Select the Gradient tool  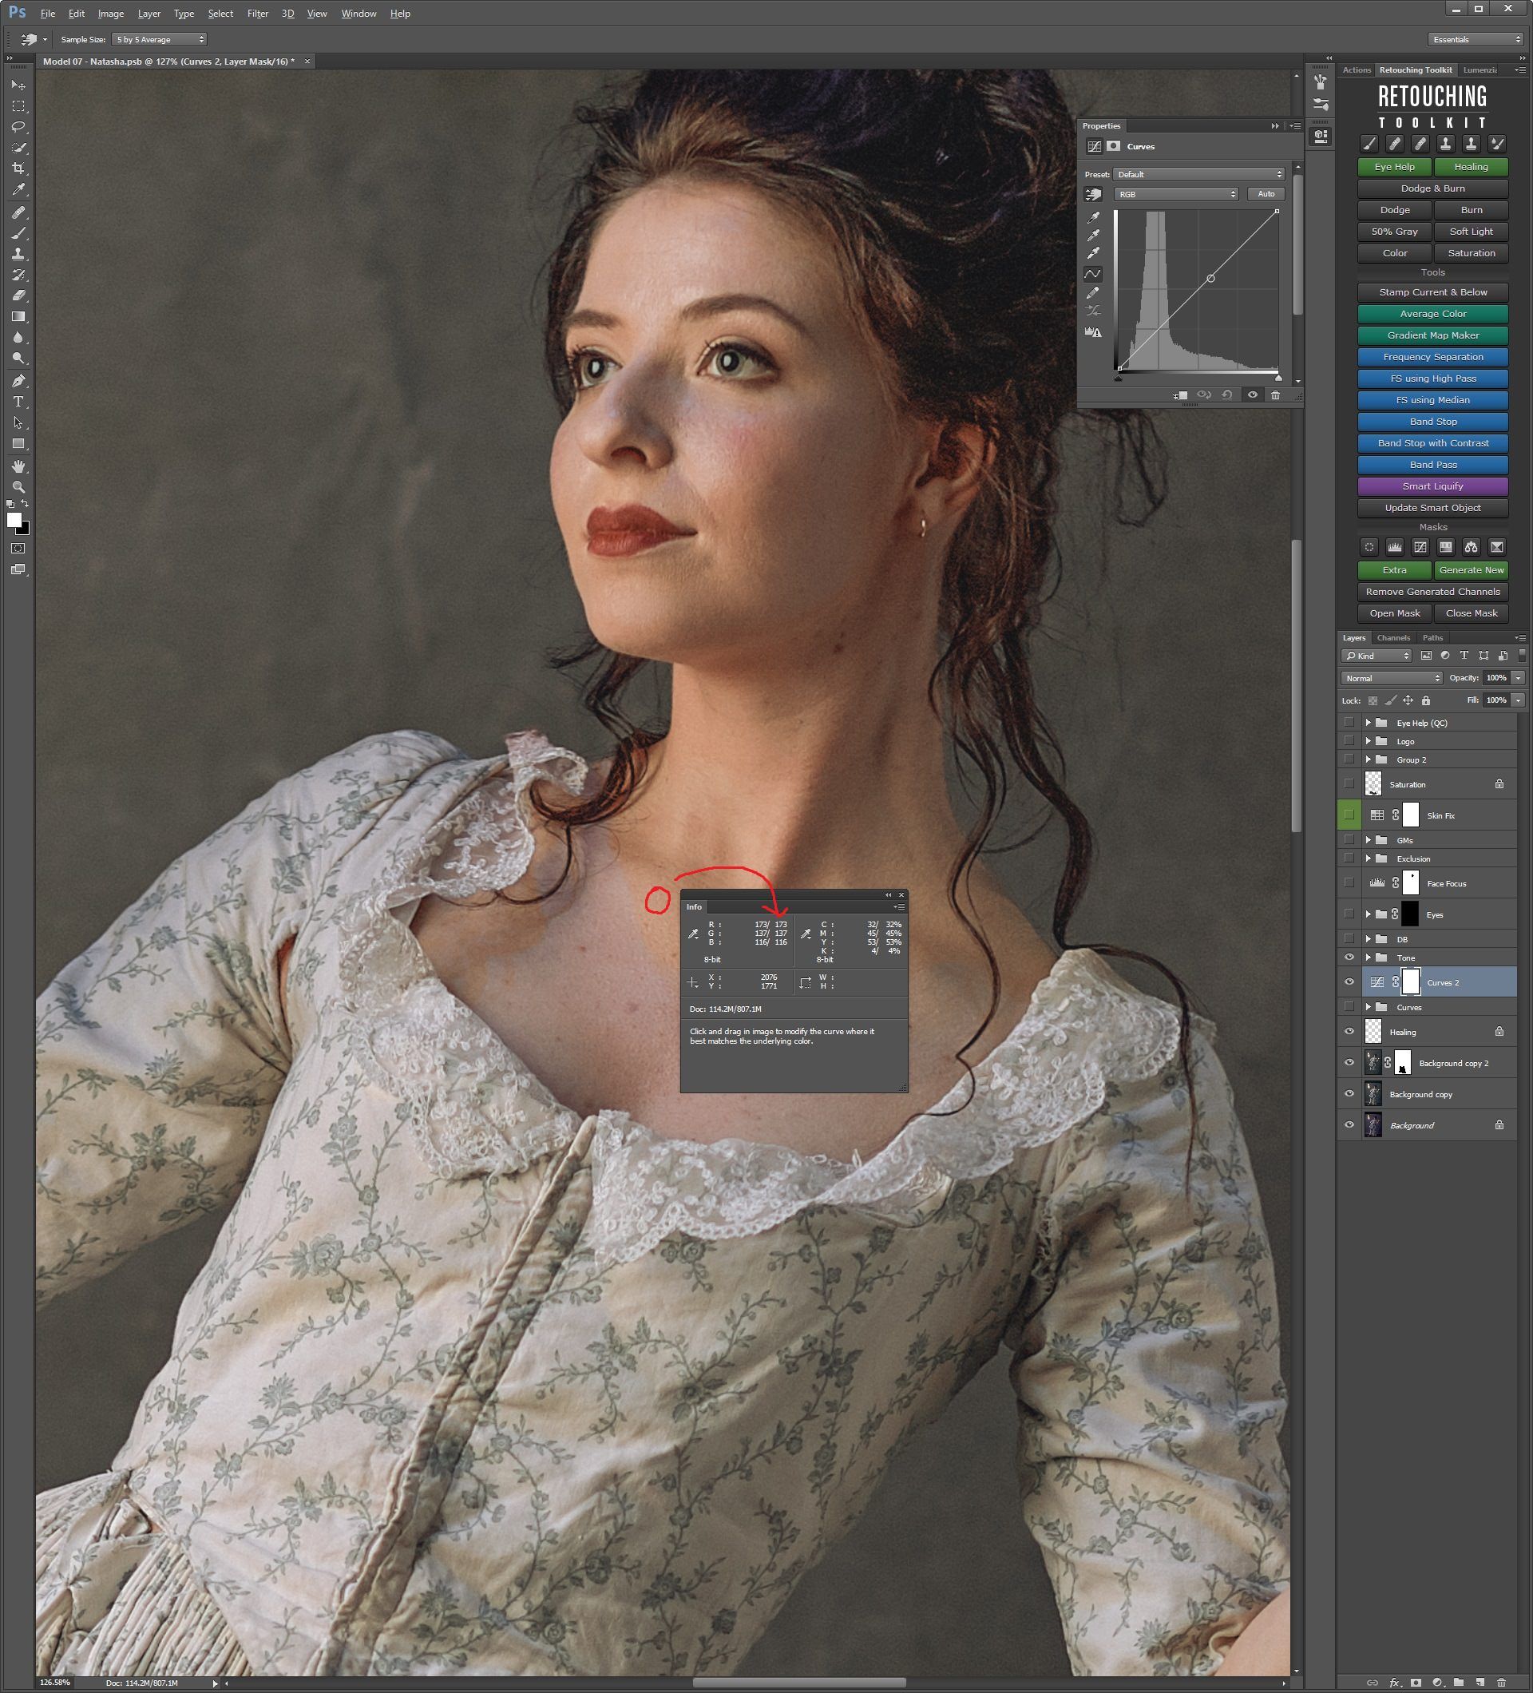click(18, 316)
